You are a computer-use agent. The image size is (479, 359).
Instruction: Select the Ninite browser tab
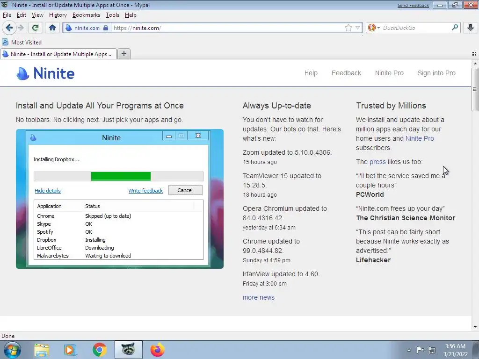(x=58, y=54)
